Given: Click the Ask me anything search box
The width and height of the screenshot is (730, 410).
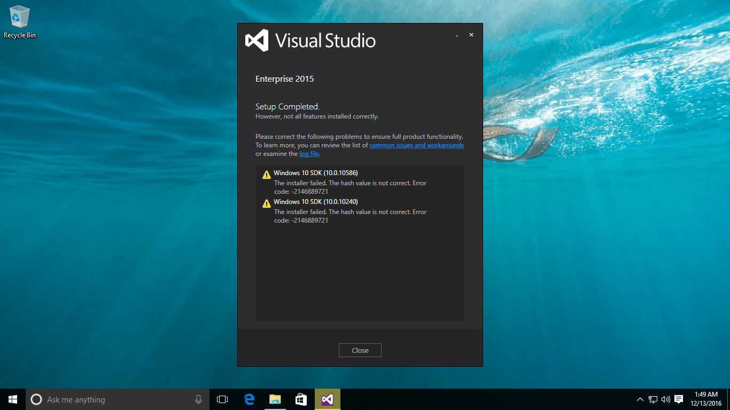Looking at the screenshot, I should click(118, 399).
